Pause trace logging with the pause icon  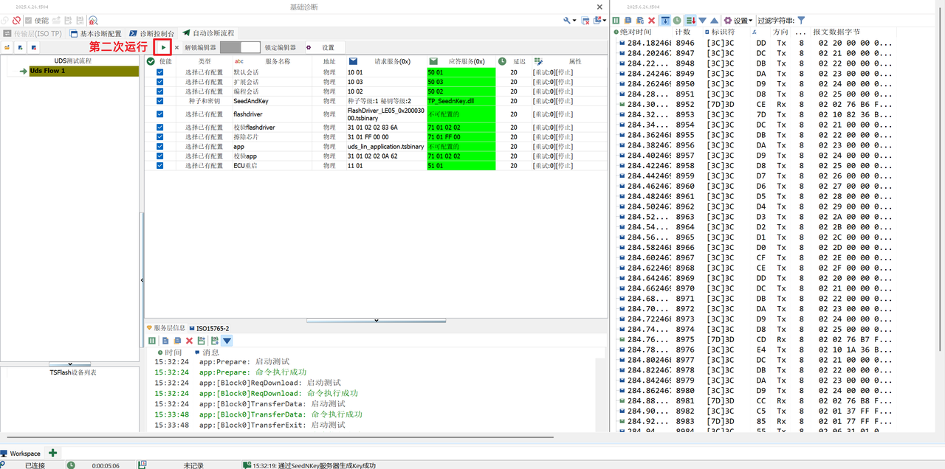pos(616,20)
